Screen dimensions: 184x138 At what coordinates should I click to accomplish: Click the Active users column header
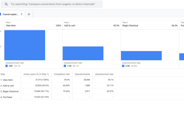click(x=36, y=74)
